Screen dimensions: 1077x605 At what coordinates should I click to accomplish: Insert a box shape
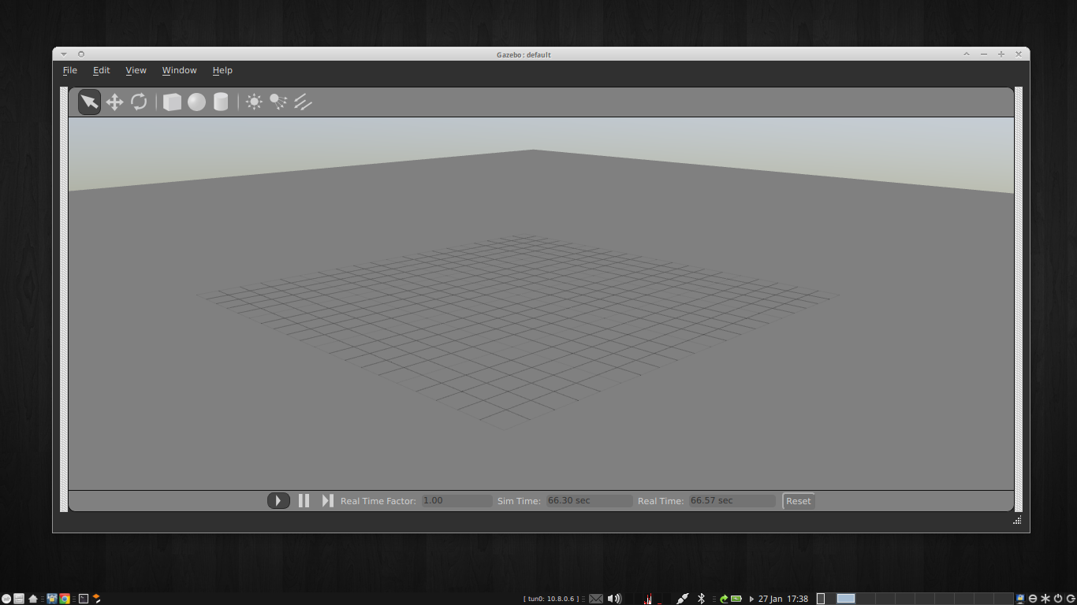[171, 101]
